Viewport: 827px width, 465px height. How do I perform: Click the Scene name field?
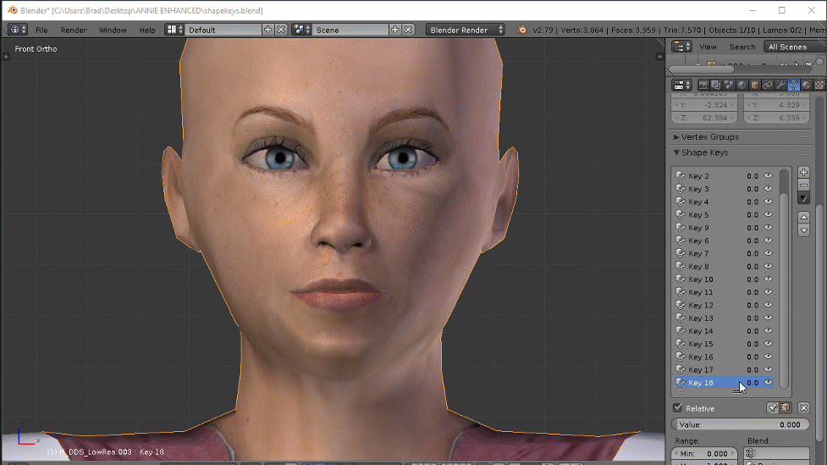(x=350, y=30)
